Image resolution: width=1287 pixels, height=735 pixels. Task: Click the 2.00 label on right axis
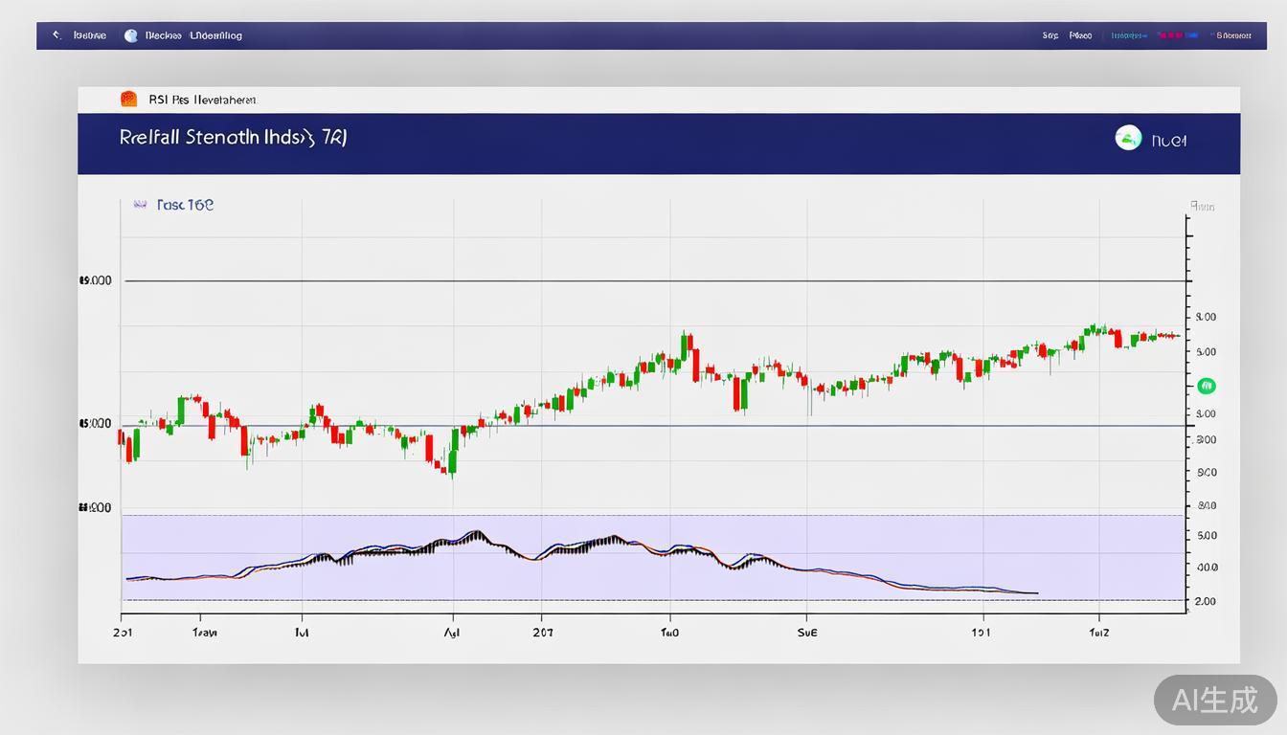[x=1207, y=601]
